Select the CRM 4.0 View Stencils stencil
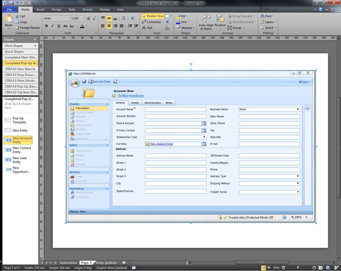 (x=19, y=69)
